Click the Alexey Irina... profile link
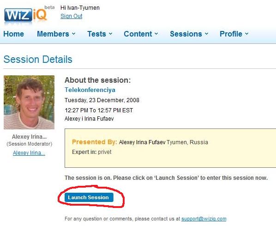This screenshot has height=226, width=276. tap(29, 153)
